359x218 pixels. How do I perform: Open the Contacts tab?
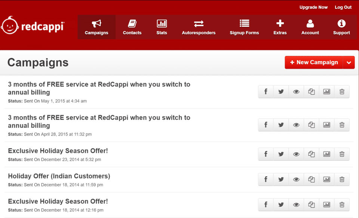click(132, 27)
